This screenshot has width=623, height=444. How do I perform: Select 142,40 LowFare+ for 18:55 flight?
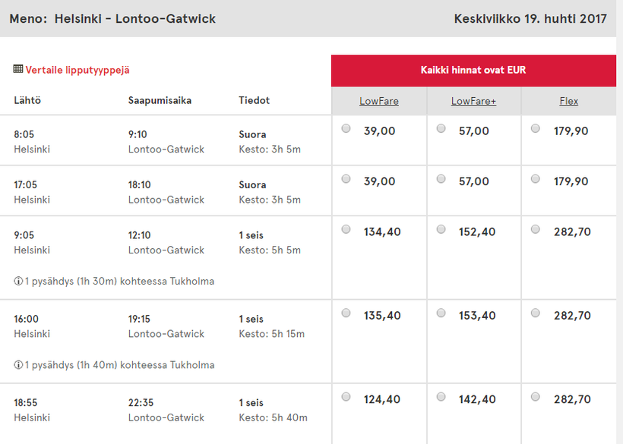point(441,397)
